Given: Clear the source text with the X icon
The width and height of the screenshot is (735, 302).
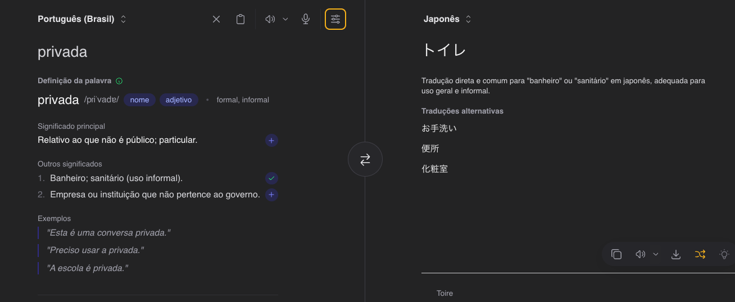Looking at the screenshot, I should pos(216,19).
